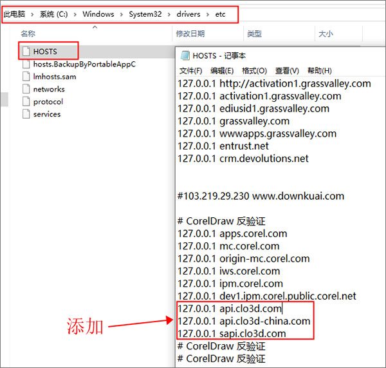The image size is (386, 368).
Task: Click line 127.0.0.1 iws.corel.com
Action: [x=229, y=271]
